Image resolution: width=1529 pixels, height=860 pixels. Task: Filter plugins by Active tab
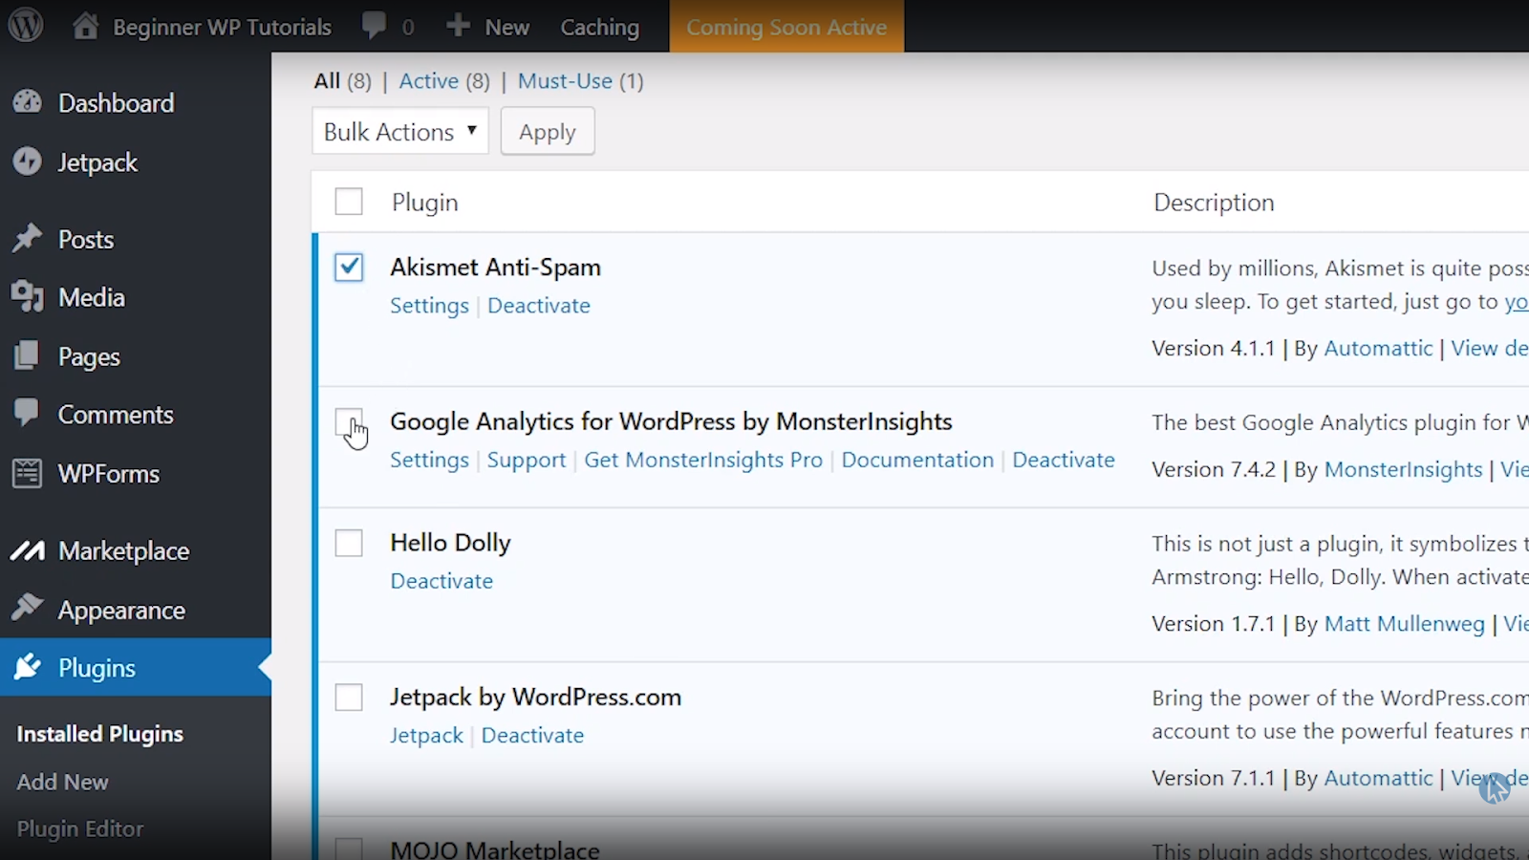(428, 81)
